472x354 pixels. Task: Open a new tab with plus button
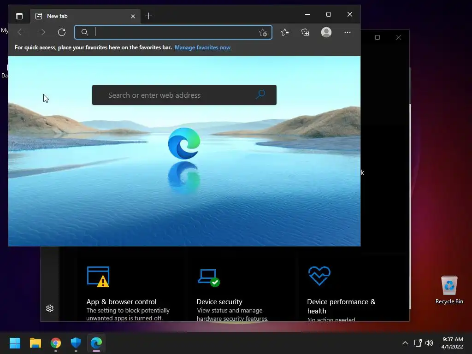point(149,16)
